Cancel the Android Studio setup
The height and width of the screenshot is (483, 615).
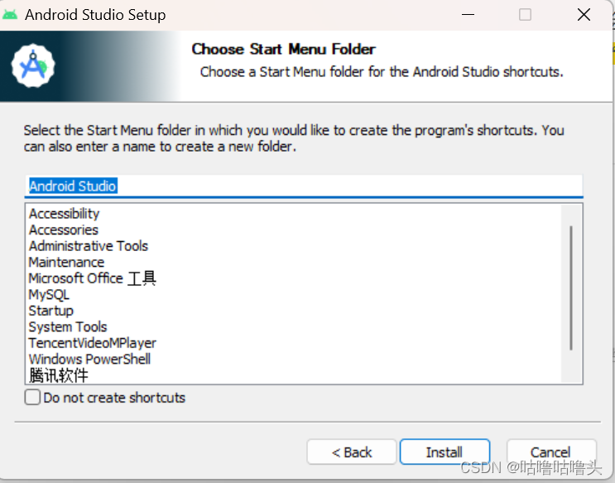[x=551, y=452]
